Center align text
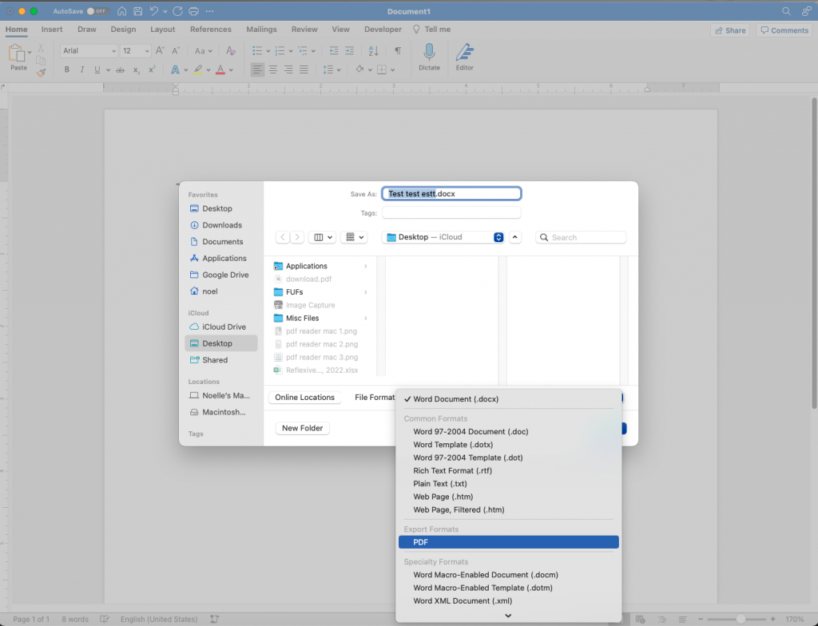This screenshot has height=626, width=818. point(273,69)
